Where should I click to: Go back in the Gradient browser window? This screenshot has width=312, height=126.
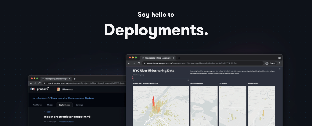coord(31,83)
